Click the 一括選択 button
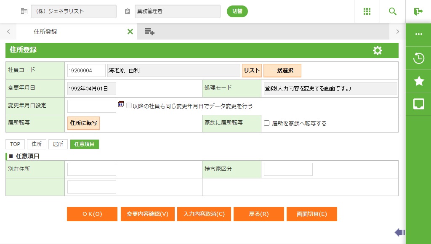 tap(282, 70)
